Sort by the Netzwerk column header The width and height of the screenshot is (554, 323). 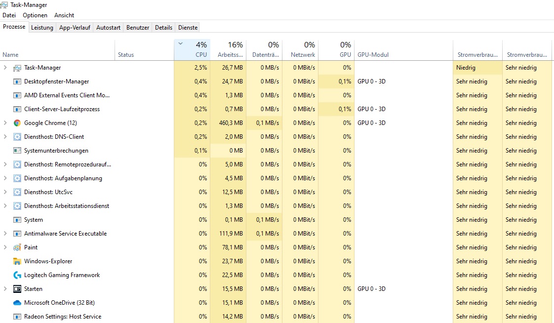tap(300, 49)
